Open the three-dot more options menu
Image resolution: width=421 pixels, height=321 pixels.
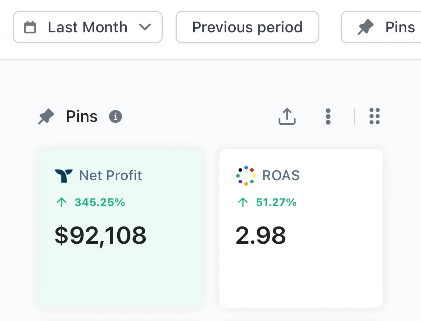pyautogui.click(x=328, y=116)
